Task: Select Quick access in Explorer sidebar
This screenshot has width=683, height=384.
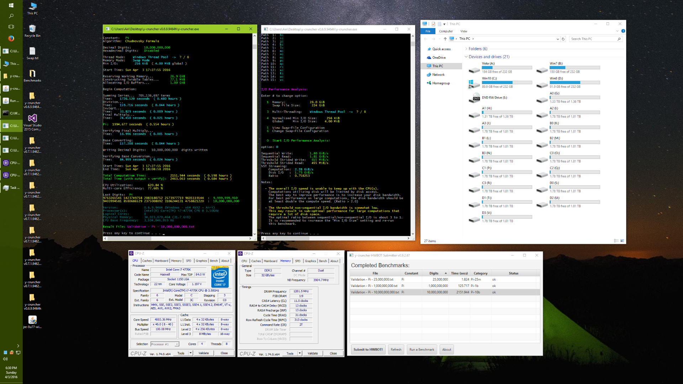Action: (x=441, y=49)
